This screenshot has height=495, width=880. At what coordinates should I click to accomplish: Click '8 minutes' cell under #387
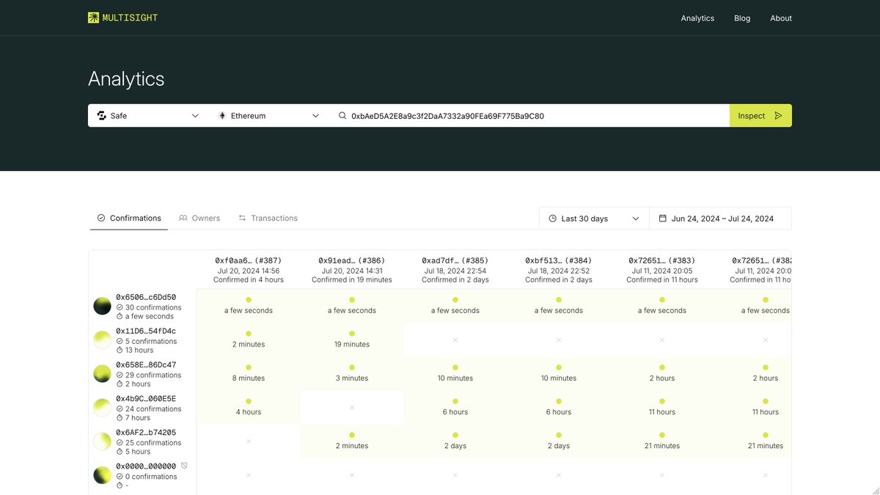[x=249, y=373]
